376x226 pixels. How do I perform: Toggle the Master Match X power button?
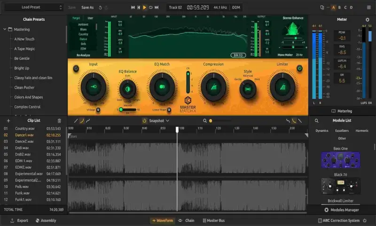click(x=299, y=68)
